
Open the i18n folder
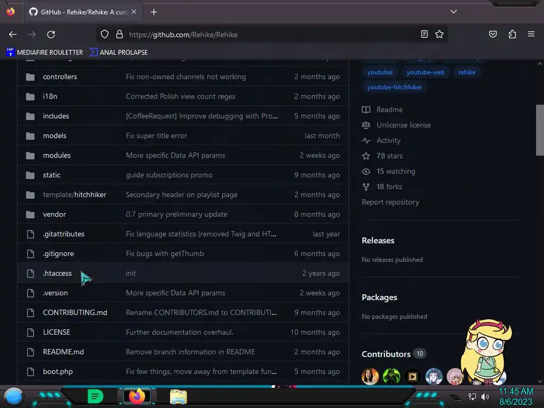tap(50, 97)
